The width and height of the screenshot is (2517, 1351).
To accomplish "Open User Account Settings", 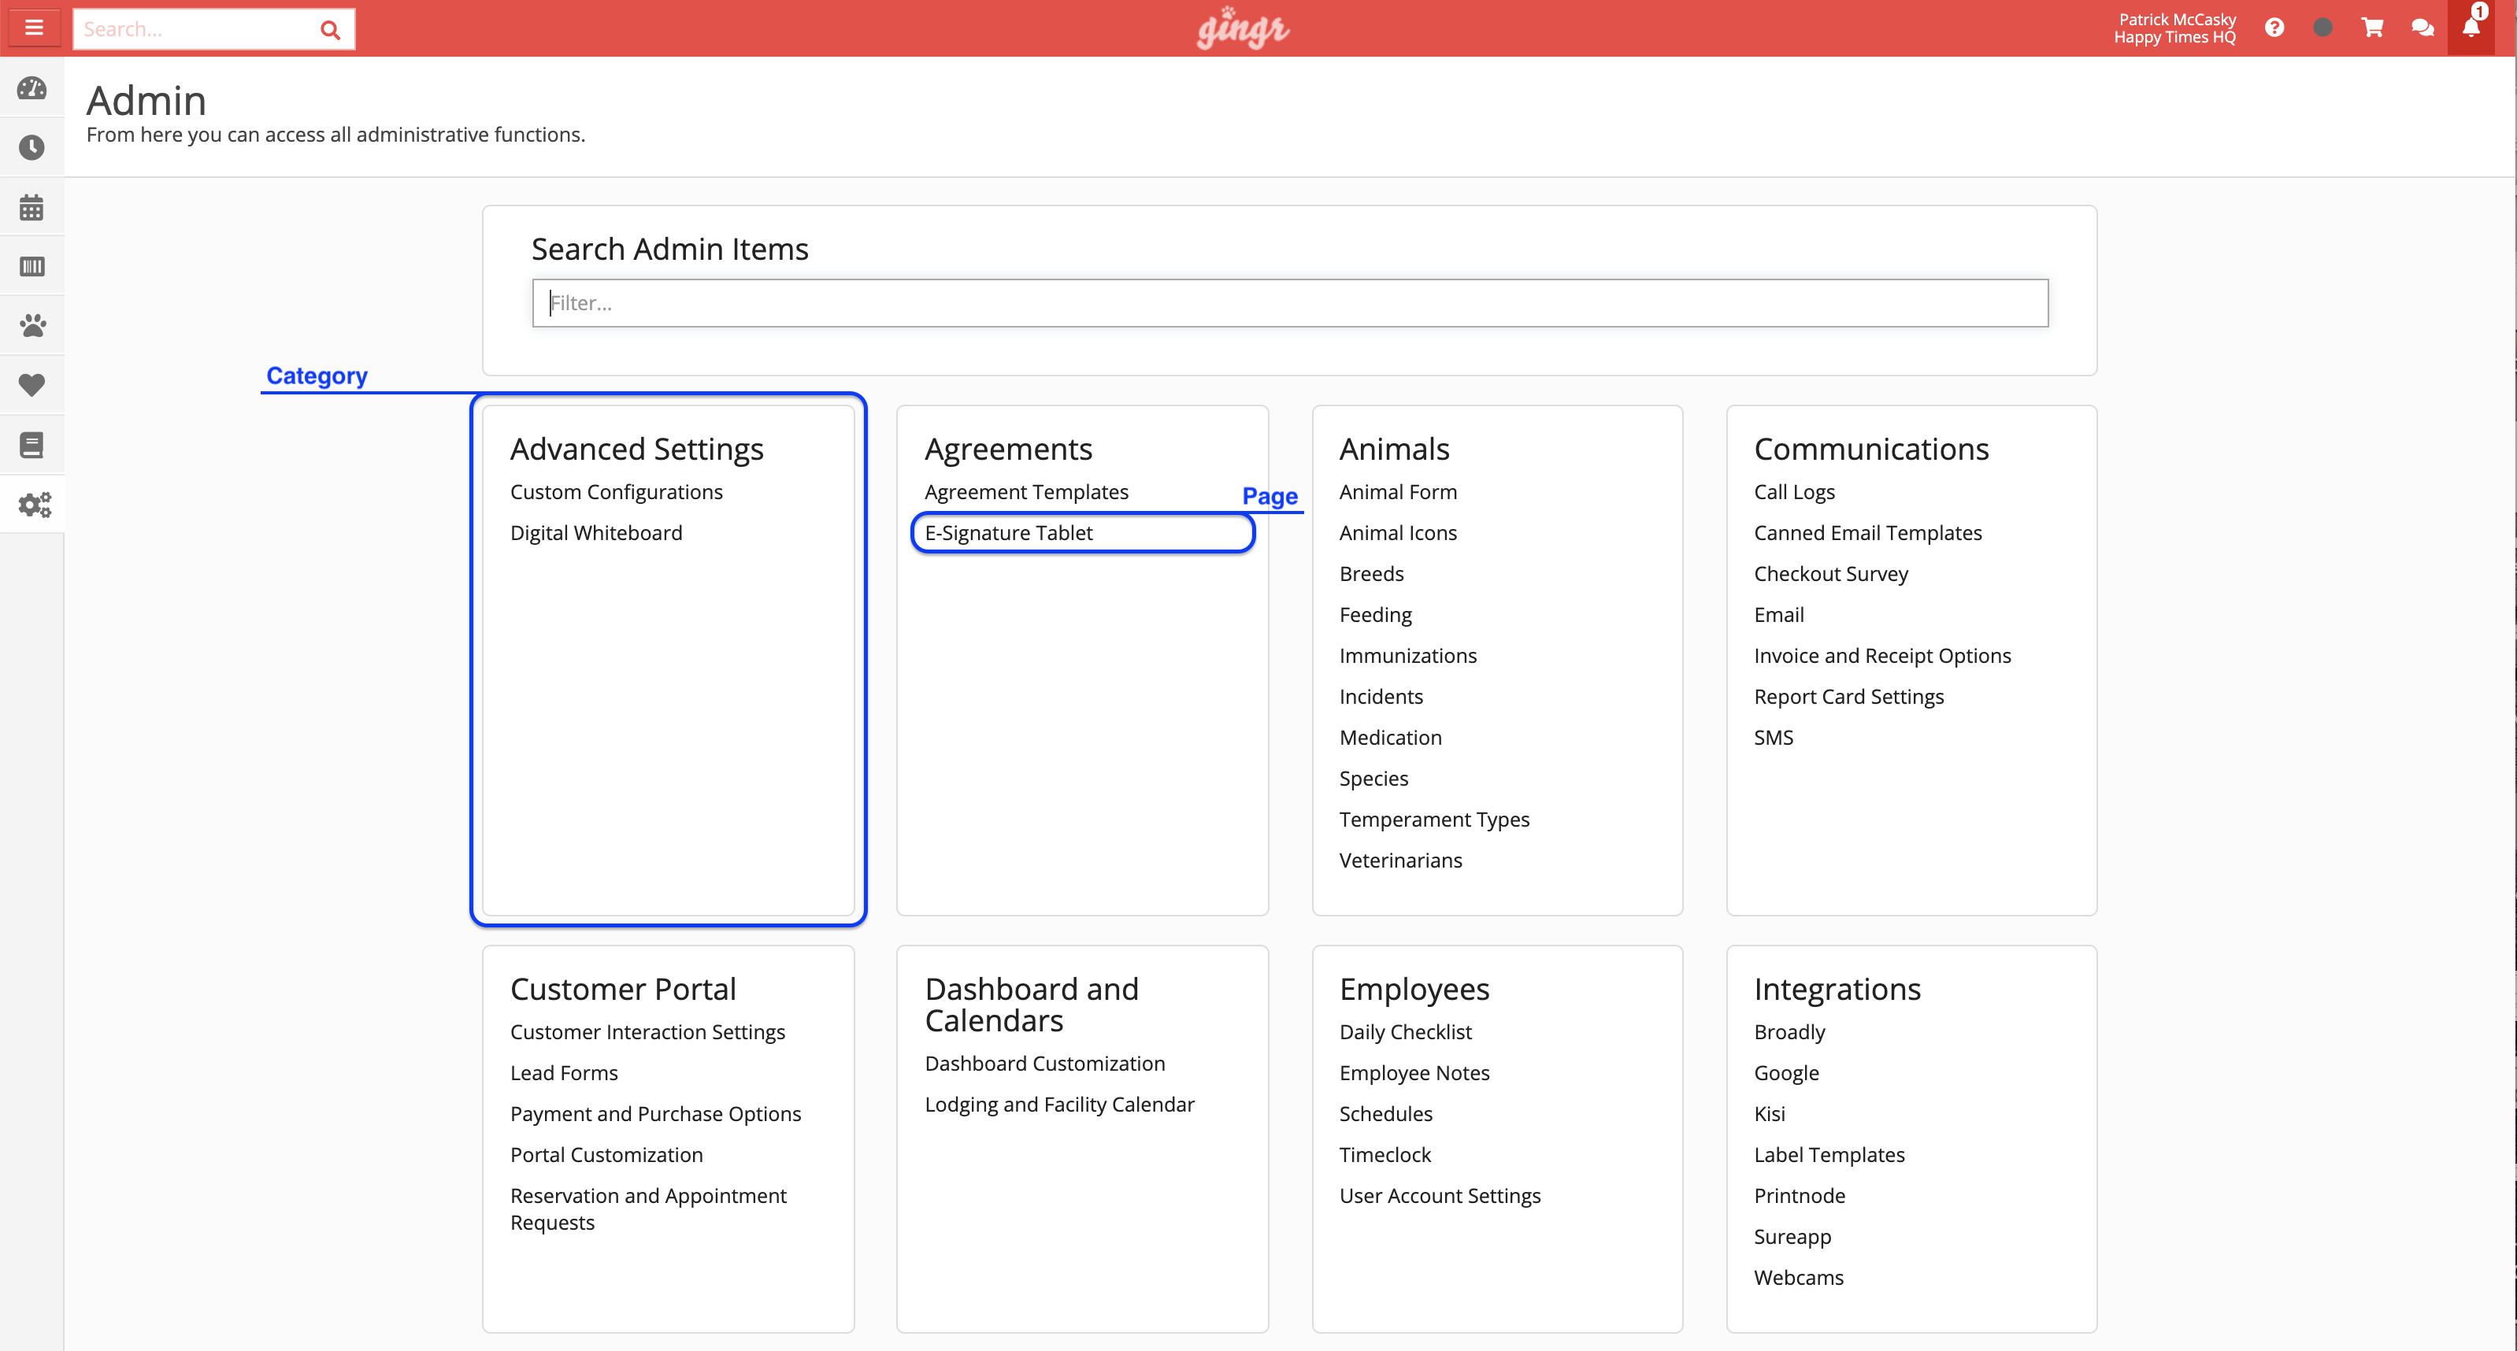I will 1440,1197.
